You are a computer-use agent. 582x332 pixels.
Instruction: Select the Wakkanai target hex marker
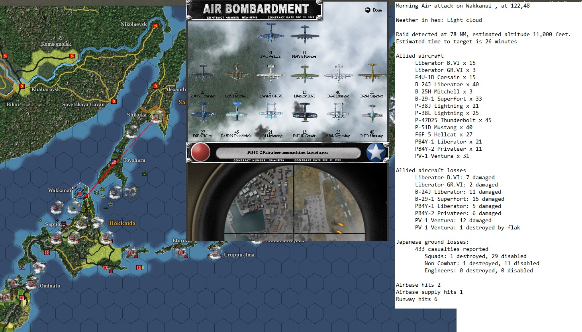[81, 193]
